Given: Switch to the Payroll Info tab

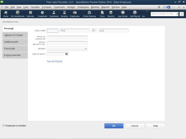Looking at the screenshot, I should 15,49.
